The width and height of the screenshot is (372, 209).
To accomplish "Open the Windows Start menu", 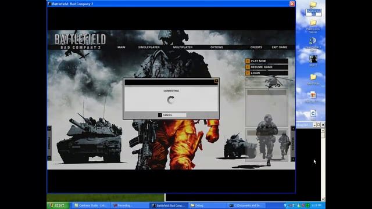I will pos(58,206).
